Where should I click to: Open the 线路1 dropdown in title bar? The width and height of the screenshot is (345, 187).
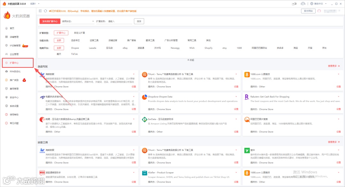pos(35,4)
